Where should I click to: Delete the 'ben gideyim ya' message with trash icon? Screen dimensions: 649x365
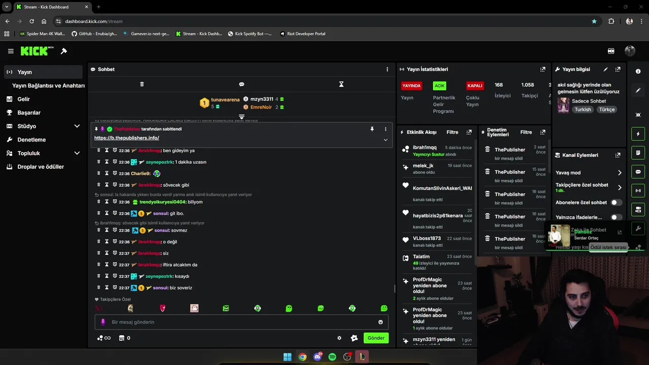[99, 151]
